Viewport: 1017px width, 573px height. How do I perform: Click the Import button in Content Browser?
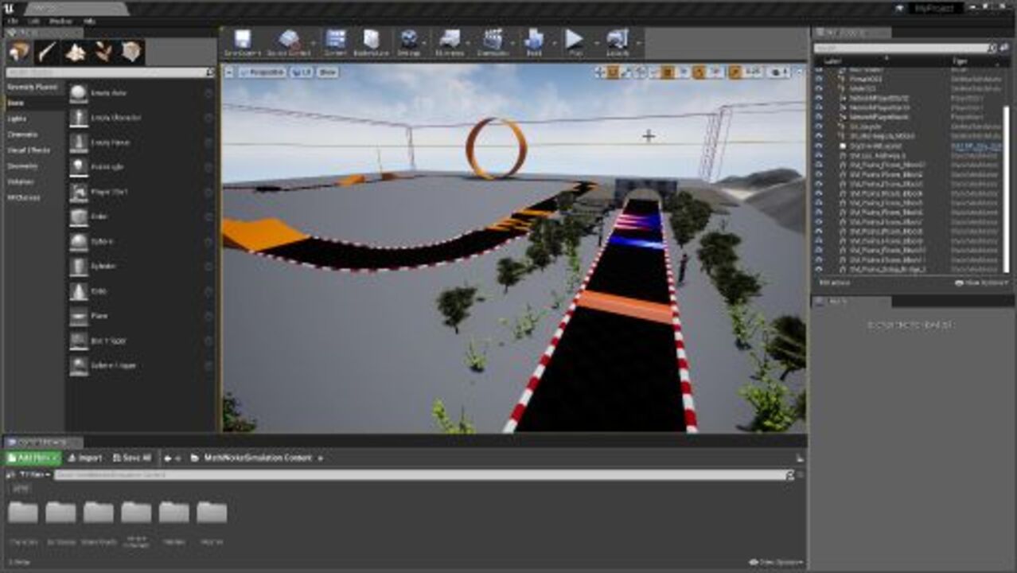pos(85,458)
